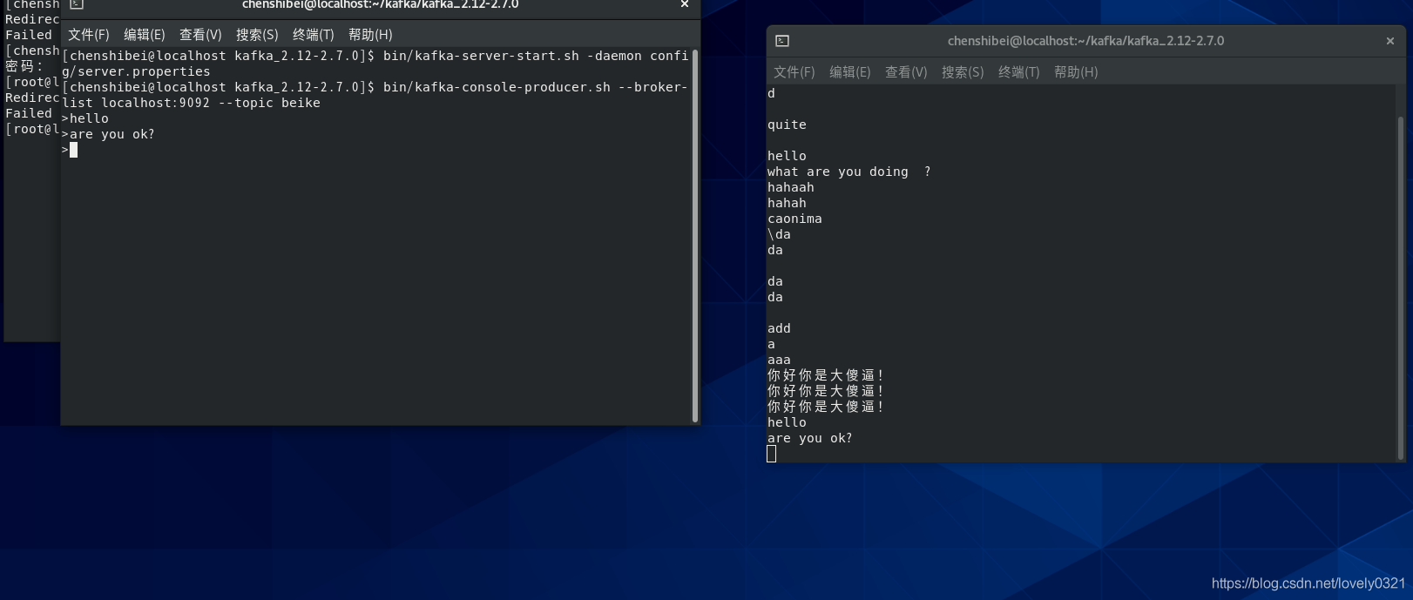Open 查看(V) menu in producer terminal window
This screenshot has width=1413, height=600.
[x=200, y=35]
